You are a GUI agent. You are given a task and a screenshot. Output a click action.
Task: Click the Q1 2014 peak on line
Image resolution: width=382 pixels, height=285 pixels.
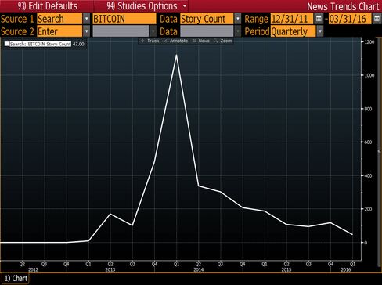tap(176, 55)
